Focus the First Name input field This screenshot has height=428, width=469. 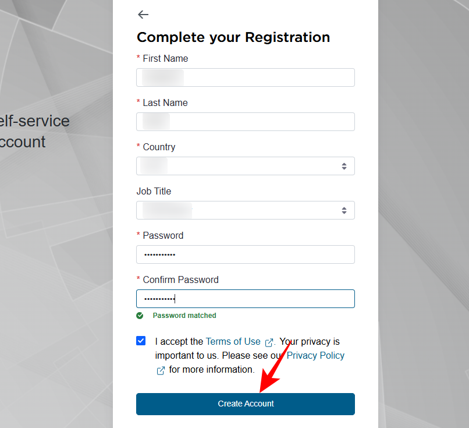coord(245,77)
